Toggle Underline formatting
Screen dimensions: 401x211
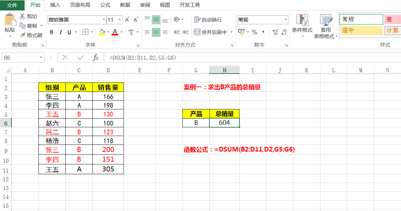tap(69, 32)
